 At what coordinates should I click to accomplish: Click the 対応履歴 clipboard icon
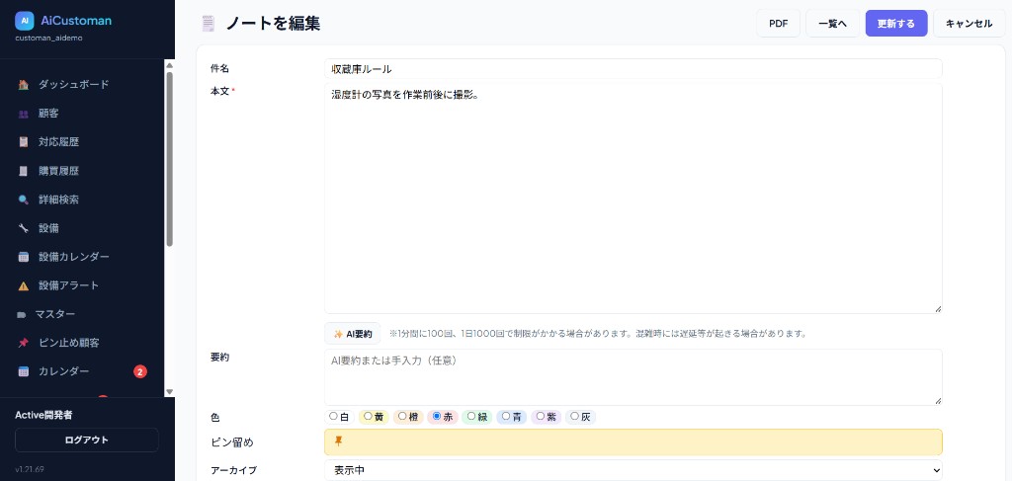[x=24, y=142]
